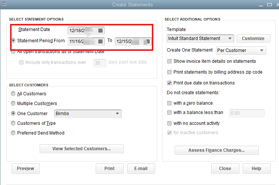Enable Show invoice item details on statements
Viewport: 279px width, 185px height.
tap(170, 61)
